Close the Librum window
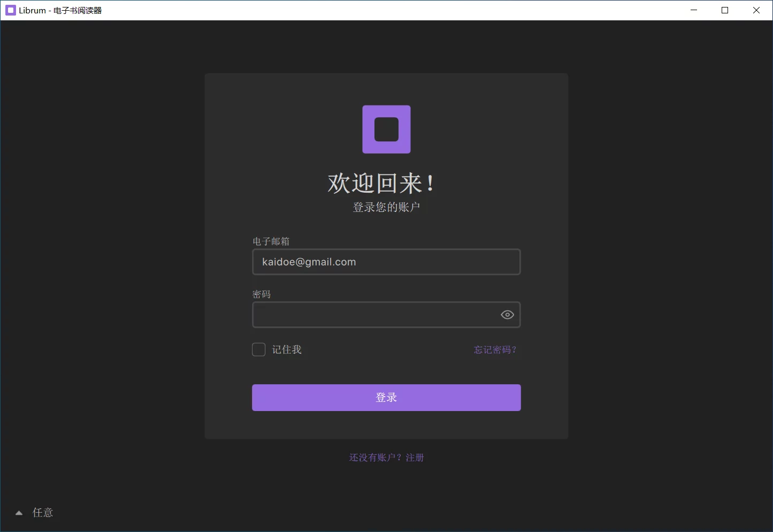The image size is (773, 532). (x=756, y=10)
